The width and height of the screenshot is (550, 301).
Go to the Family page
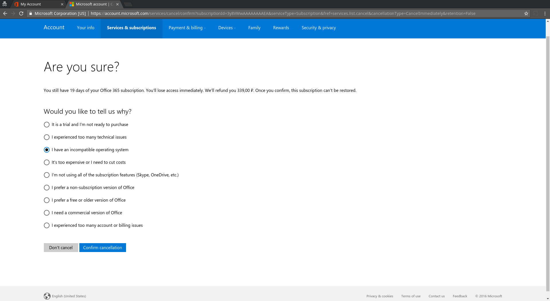[254, 28]
